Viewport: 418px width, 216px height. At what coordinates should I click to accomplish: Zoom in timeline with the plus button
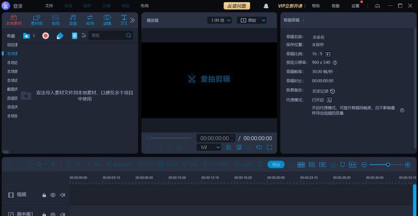pyautogui.click(x=408, y=165)
